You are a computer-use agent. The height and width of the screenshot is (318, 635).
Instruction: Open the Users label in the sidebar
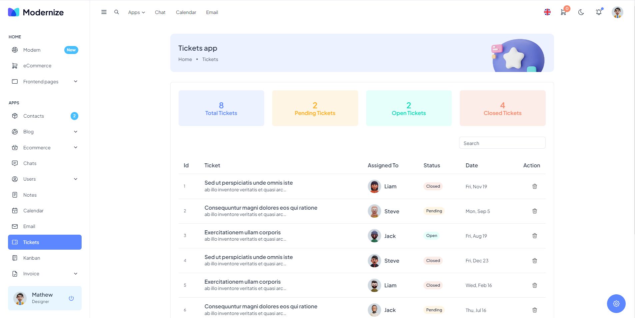[x=29, y=179]
